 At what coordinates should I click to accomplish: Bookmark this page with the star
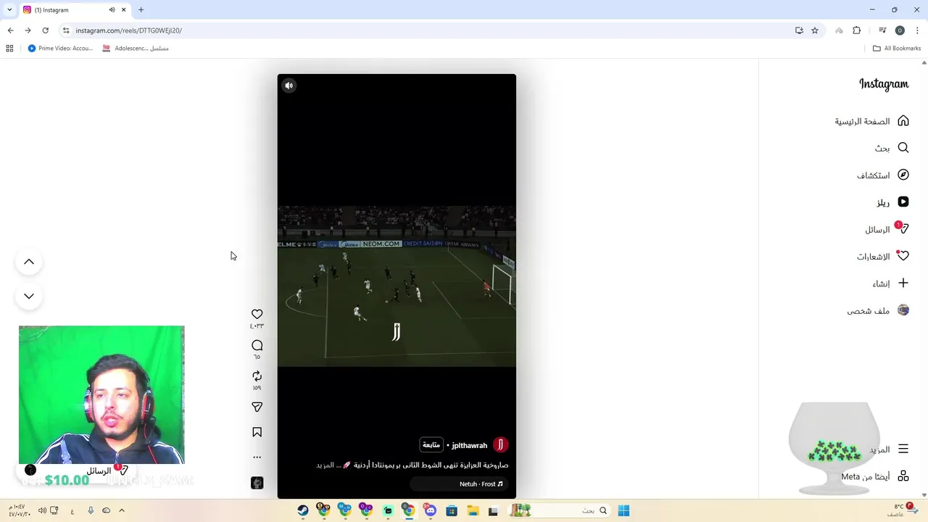click(x=815, y=30)
